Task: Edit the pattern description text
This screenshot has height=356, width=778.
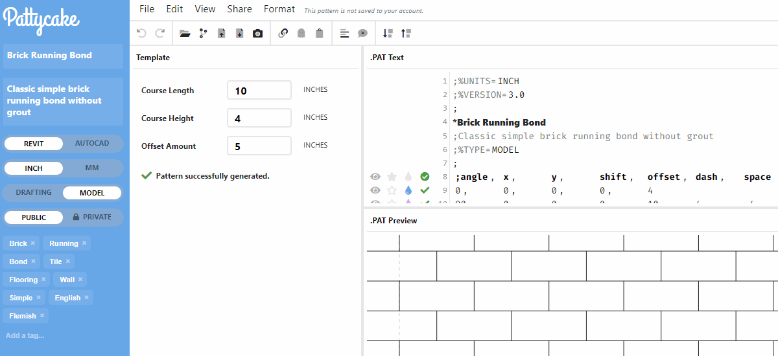Action: (63, 101)
